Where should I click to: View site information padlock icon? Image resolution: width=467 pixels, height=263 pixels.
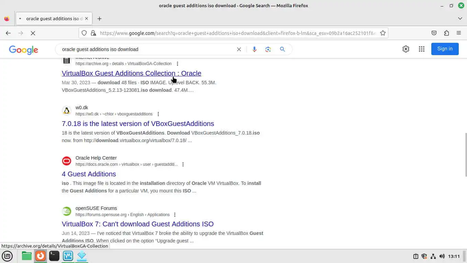click(93, 33)
